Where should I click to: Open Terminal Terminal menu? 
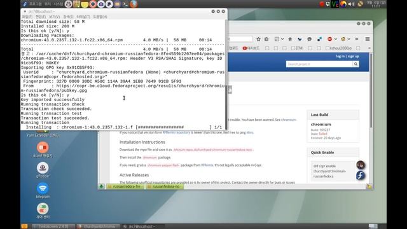tap(83, 17)
